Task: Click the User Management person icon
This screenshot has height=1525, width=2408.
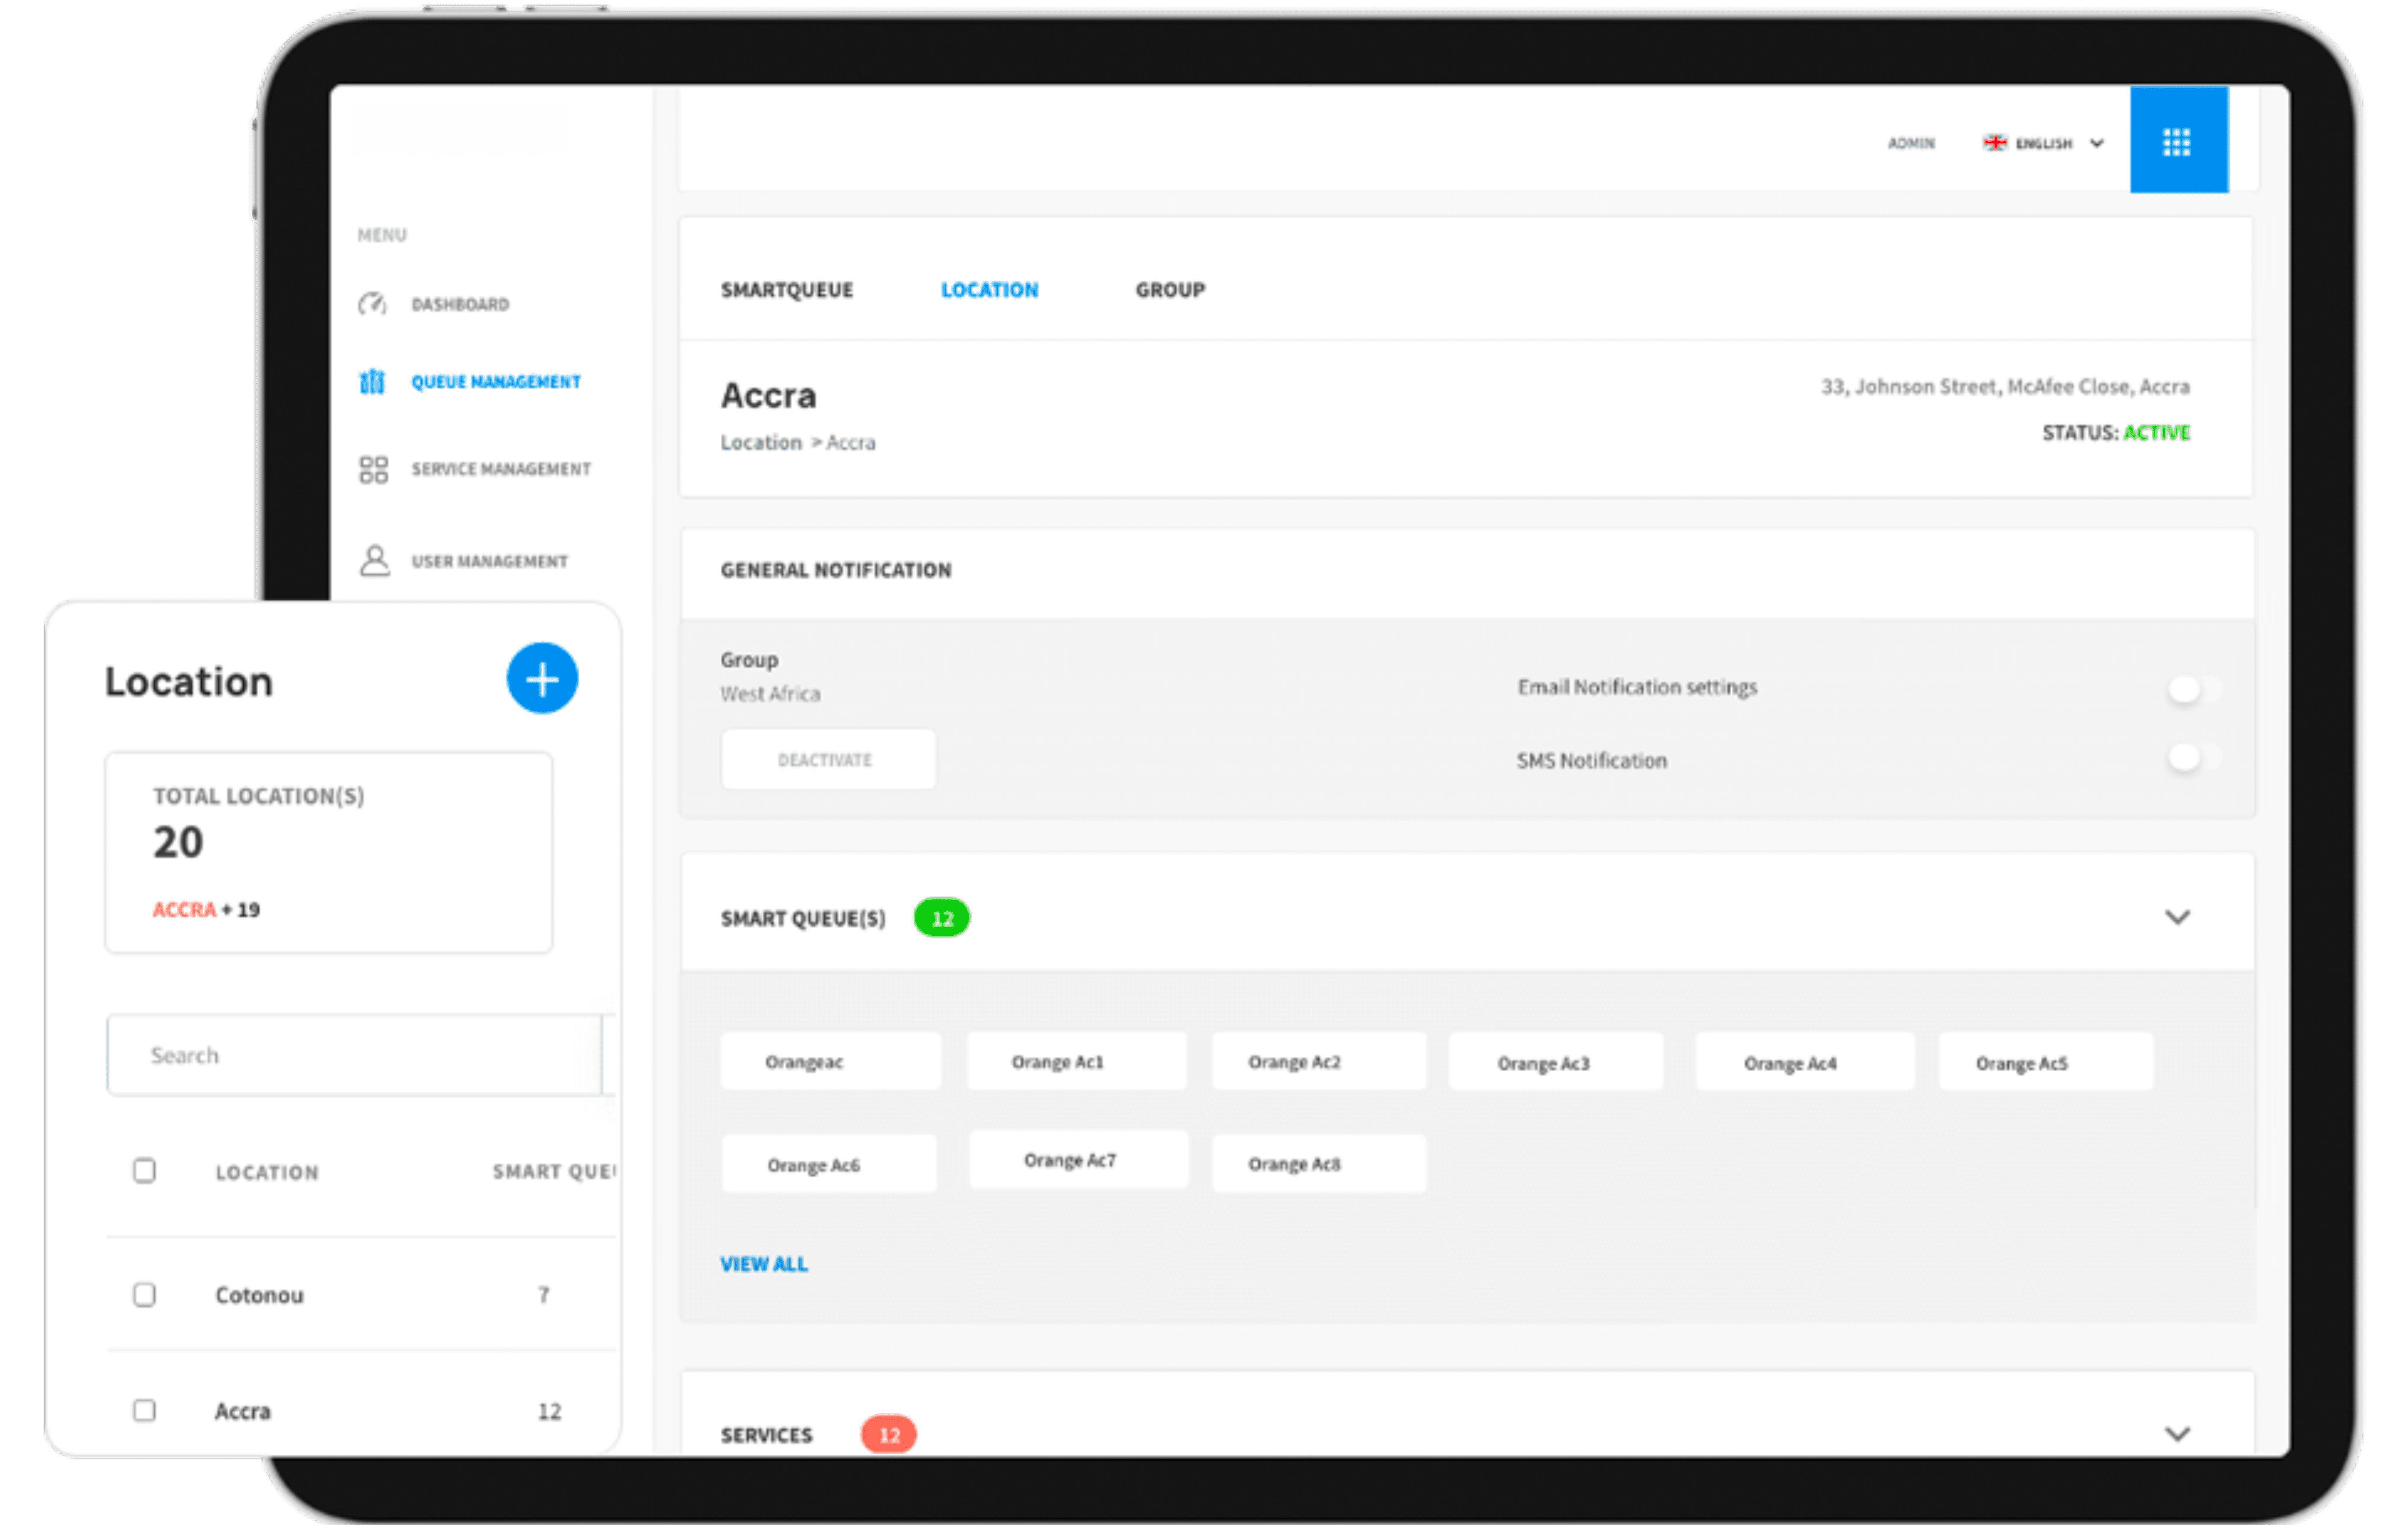Action: 374,560
